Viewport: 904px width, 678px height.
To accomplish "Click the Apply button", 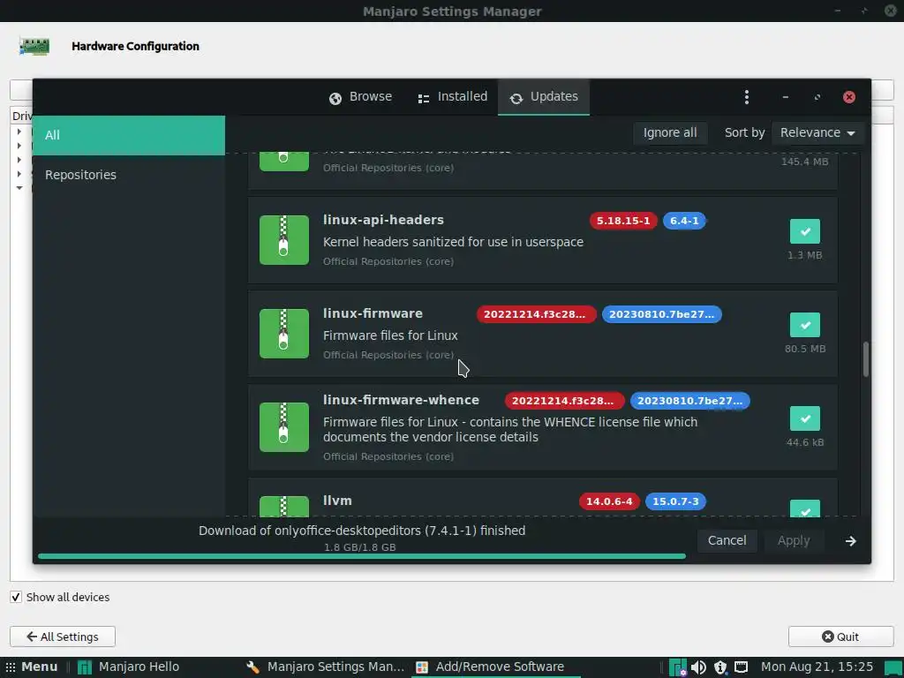I will click(794, 541).
